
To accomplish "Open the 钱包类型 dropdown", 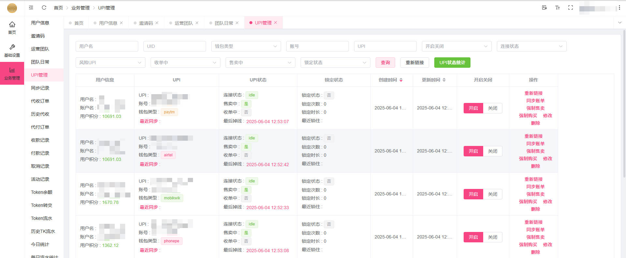I will (x=246, y=46).
